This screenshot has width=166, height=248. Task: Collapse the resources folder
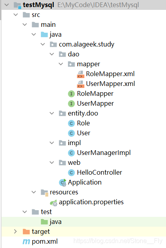coord(34,192)
